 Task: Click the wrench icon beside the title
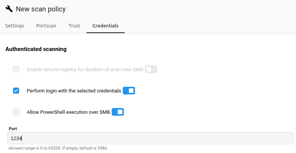click(9, 9)
